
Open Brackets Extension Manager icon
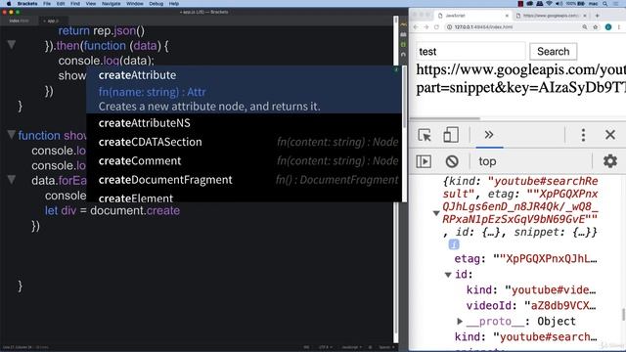coord(403,35)
